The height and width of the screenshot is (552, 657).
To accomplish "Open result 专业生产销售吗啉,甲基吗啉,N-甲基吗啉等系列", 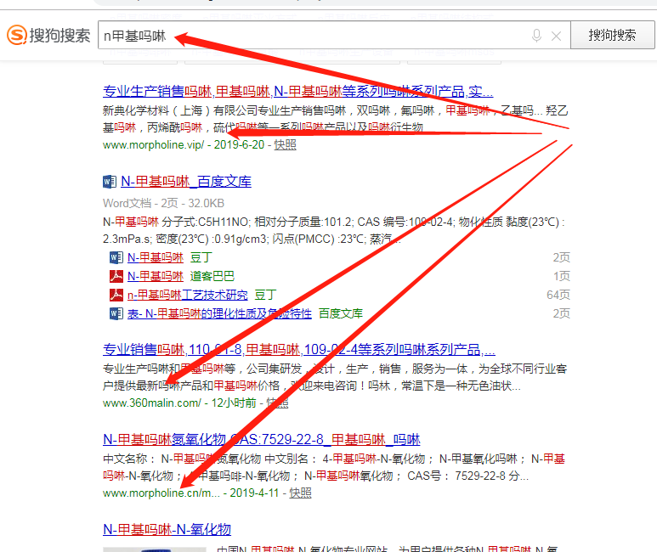I will coord(298,91).
